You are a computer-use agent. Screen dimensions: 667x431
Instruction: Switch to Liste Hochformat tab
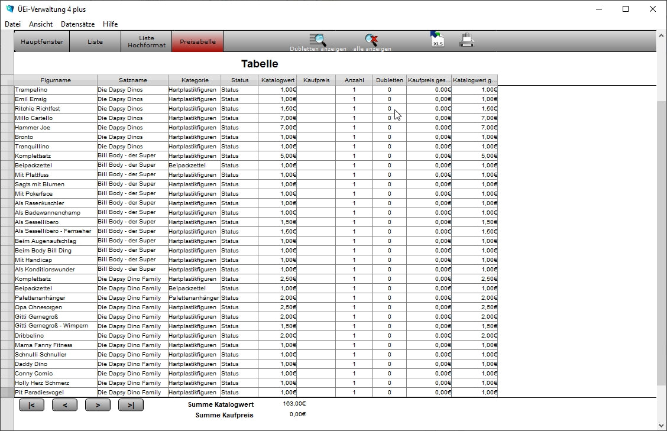pyautogui.click(x=147, y=42)
